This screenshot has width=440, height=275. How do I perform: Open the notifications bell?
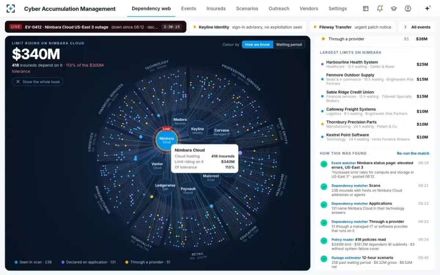pyautogui.click(x=379, y=8)
